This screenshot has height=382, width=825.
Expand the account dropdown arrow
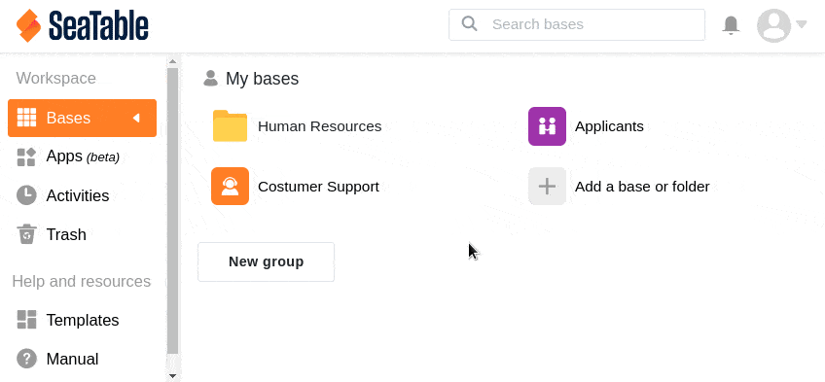coord(802,24)
